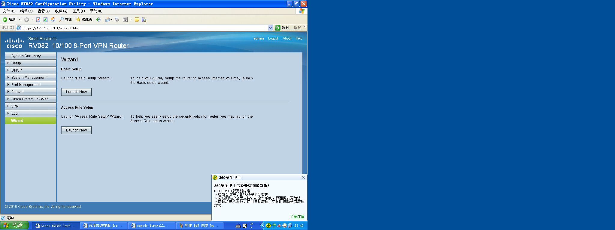
Task: Select the Wizard sidebar item
Action: coord(31,121)
